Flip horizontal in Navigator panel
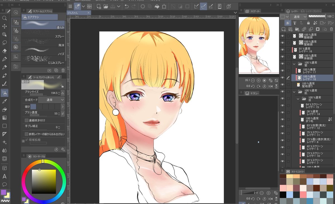This screenshot has height=204, width=335. pos(270,86)
